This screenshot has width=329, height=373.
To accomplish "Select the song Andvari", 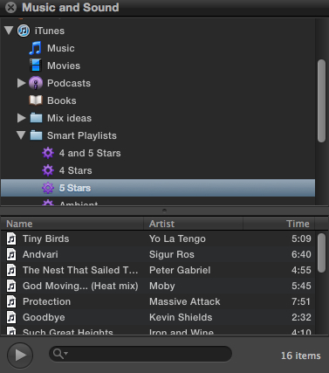I will (40, 254).
